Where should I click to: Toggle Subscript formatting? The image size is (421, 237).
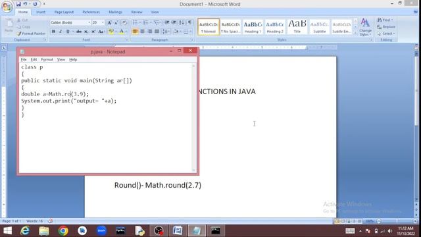(86, 32)
